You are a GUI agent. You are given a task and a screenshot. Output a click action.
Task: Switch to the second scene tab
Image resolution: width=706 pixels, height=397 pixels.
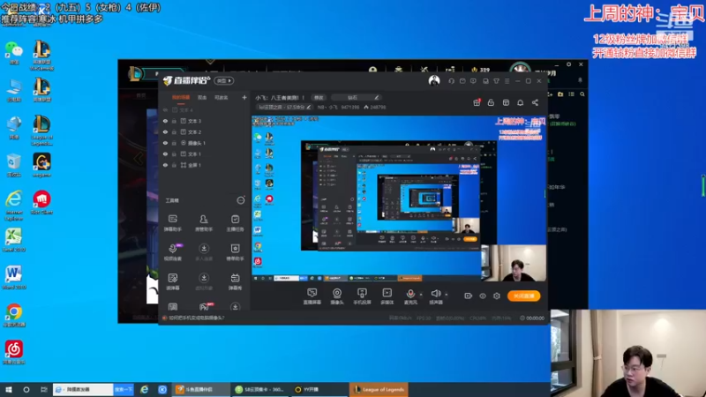[202, 97]
